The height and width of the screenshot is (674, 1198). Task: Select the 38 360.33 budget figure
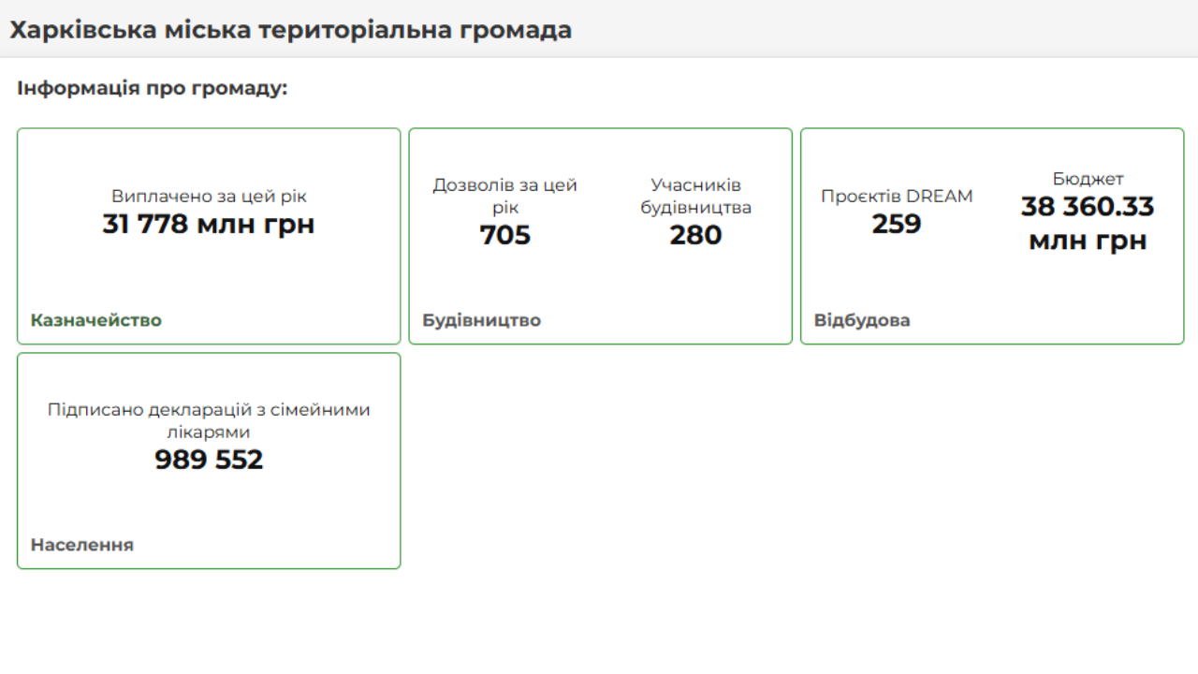click(1088, 207)
